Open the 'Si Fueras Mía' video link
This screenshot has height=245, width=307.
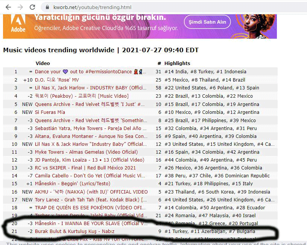pyautogui.click(x=50, y=112)
